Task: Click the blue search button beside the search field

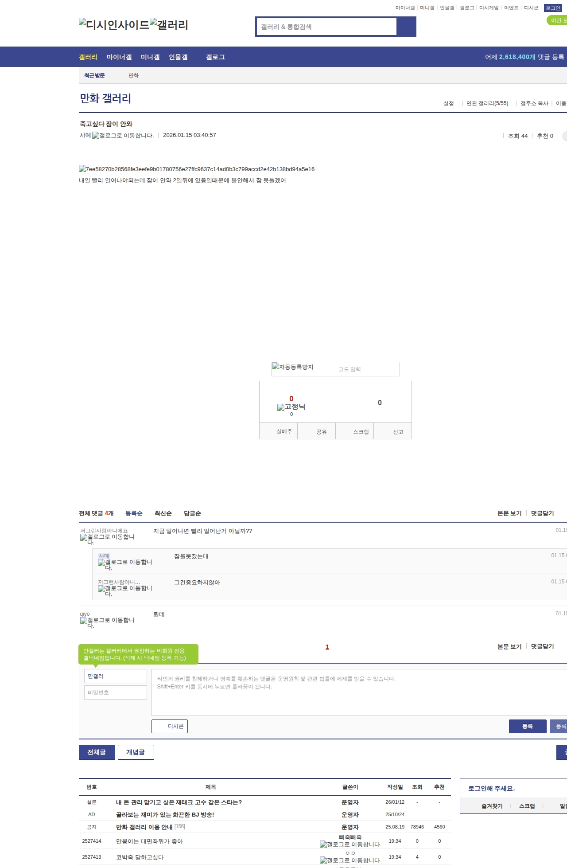Action: pos(406,27)
